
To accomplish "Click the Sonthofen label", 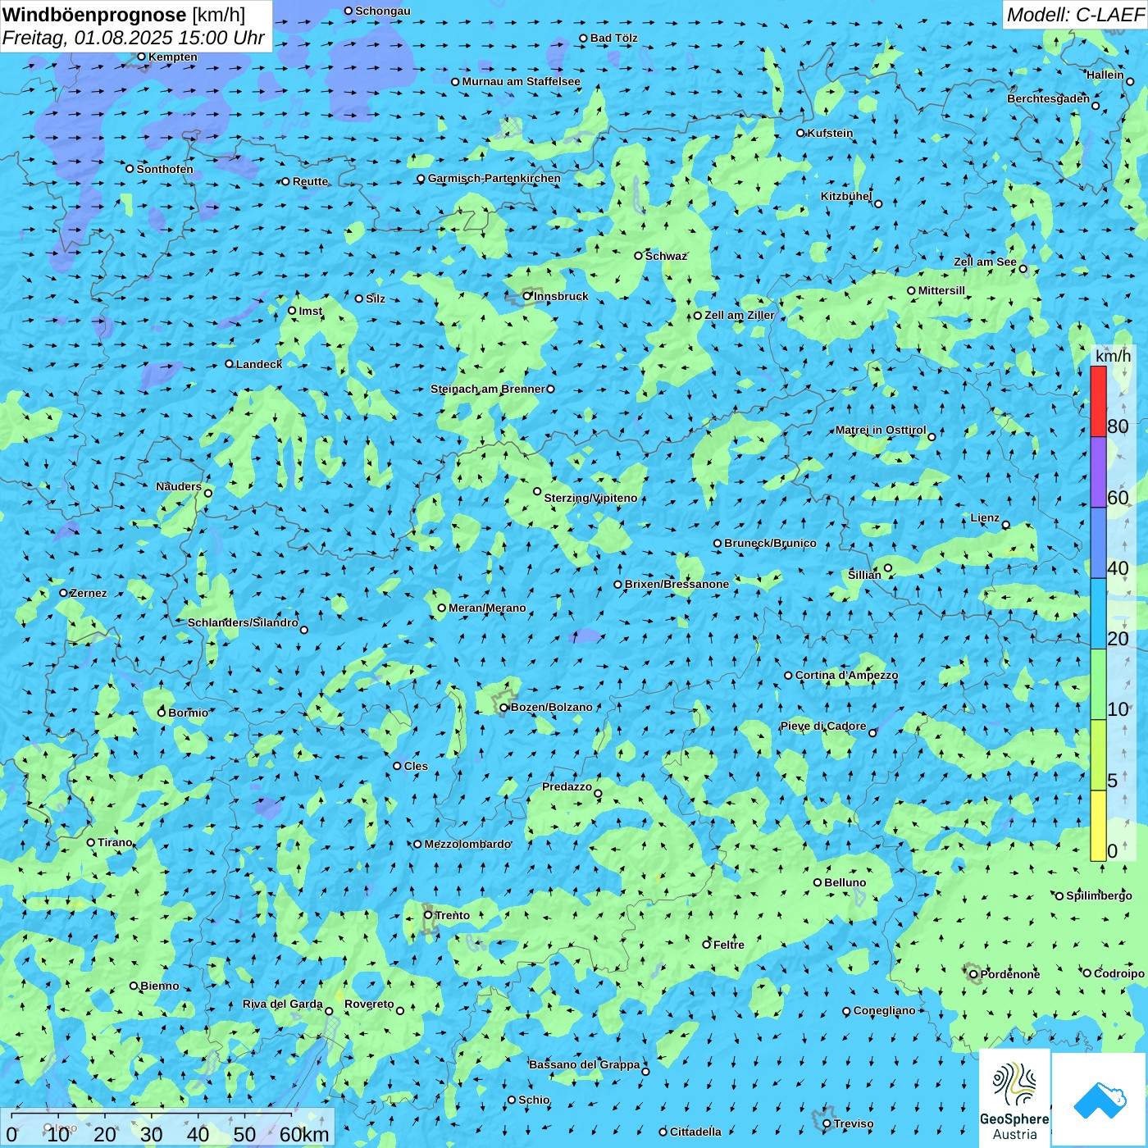I will click(165, 169).
